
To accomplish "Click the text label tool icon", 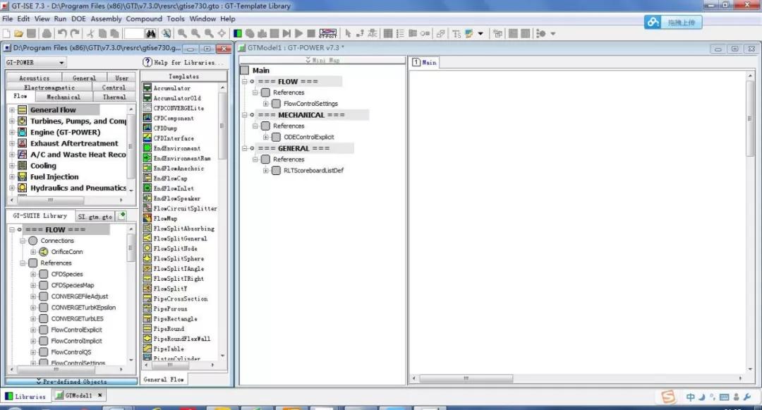I will (x=373, y=33).
